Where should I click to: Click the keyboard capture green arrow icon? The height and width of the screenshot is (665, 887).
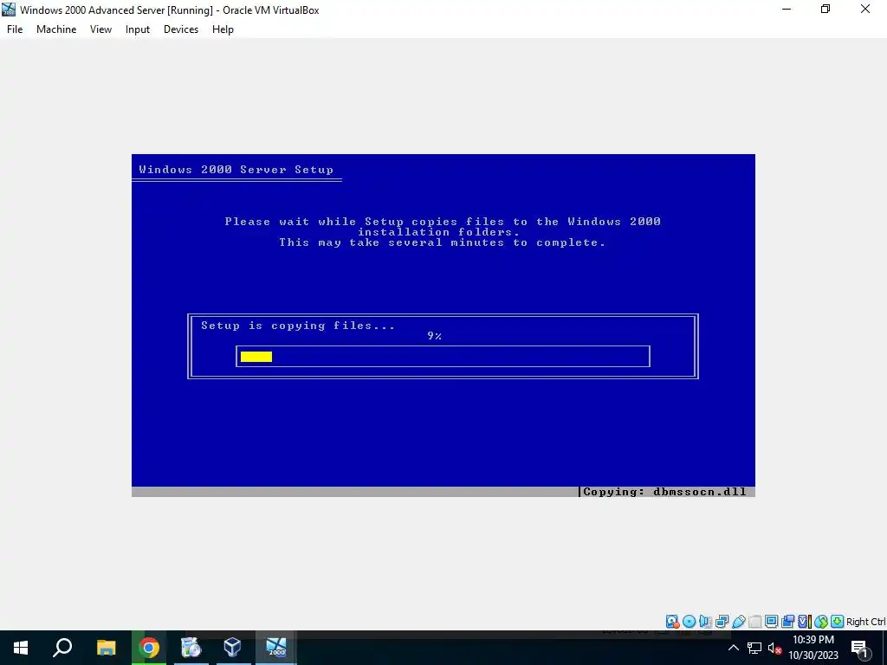838,622
